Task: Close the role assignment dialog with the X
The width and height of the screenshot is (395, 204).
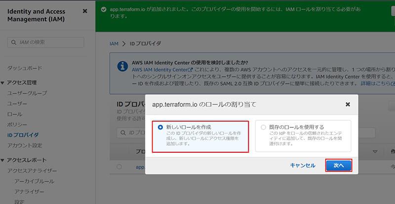Action: point(348,104)
